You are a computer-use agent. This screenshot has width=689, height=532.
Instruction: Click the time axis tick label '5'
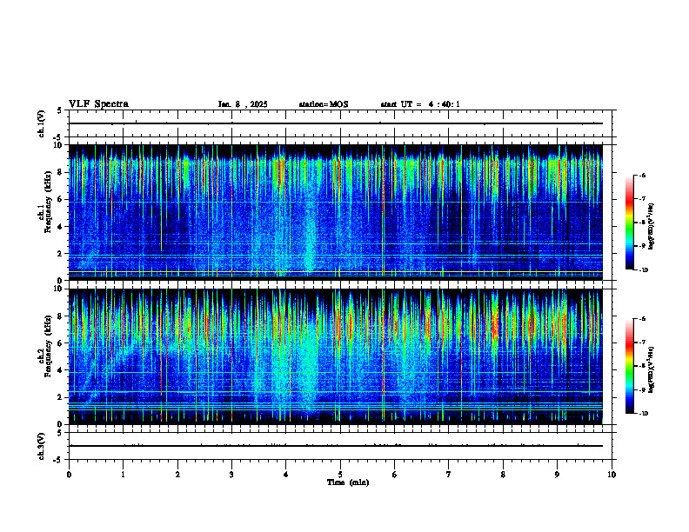tap(340, 475)
